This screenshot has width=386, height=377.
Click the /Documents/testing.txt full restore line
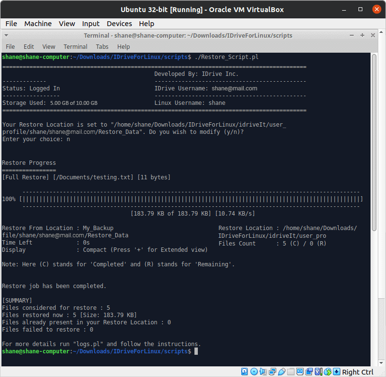coord(86,177)
